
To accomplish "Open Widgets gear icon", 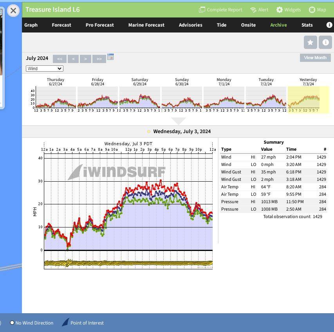I will [x=279, y=10].
